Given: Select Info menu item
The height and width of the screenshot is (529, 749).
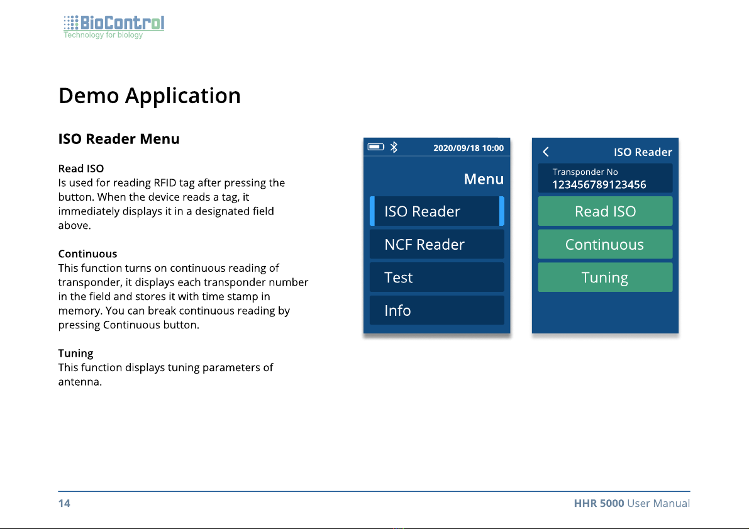Looking at the screenshot, I should 436,310.
